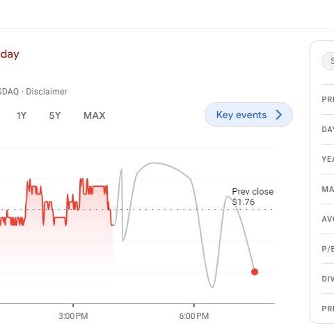Click the rounded chip atop the side panel
The width and height of the screenshot is (334, 335).
(x=328, y=61)
